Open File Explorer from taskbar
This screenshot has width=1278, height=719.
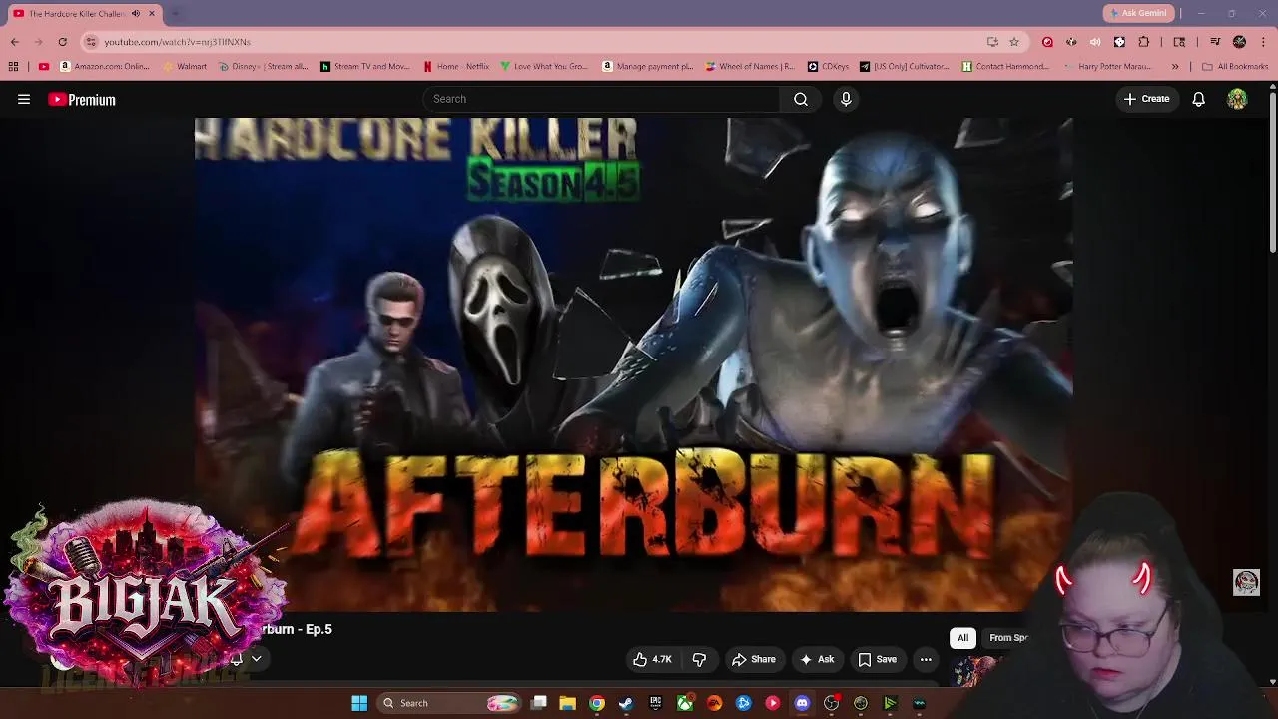point(567,703)
